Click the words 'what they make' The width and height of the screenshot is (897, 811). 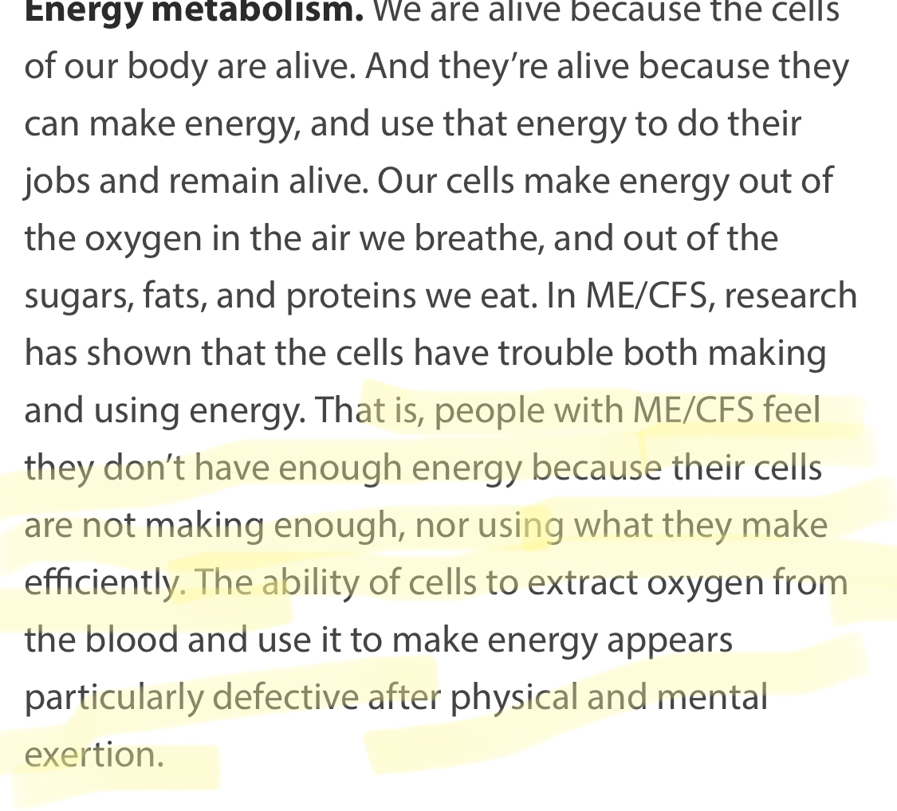(x=700, y=525)
